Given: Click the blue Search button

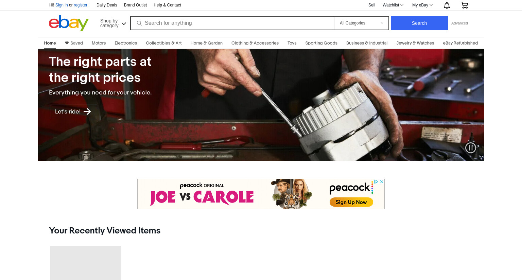Looking at the screenshot, I should (x=419, y=23).
